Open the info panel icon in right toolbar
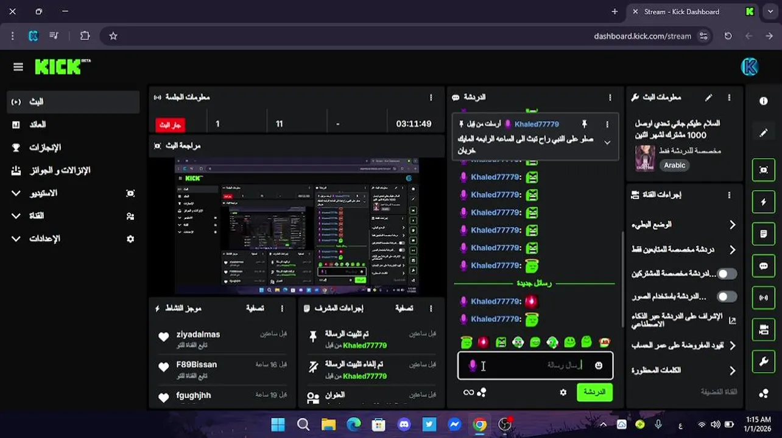The image size is (782, 438). pos(763,101)
